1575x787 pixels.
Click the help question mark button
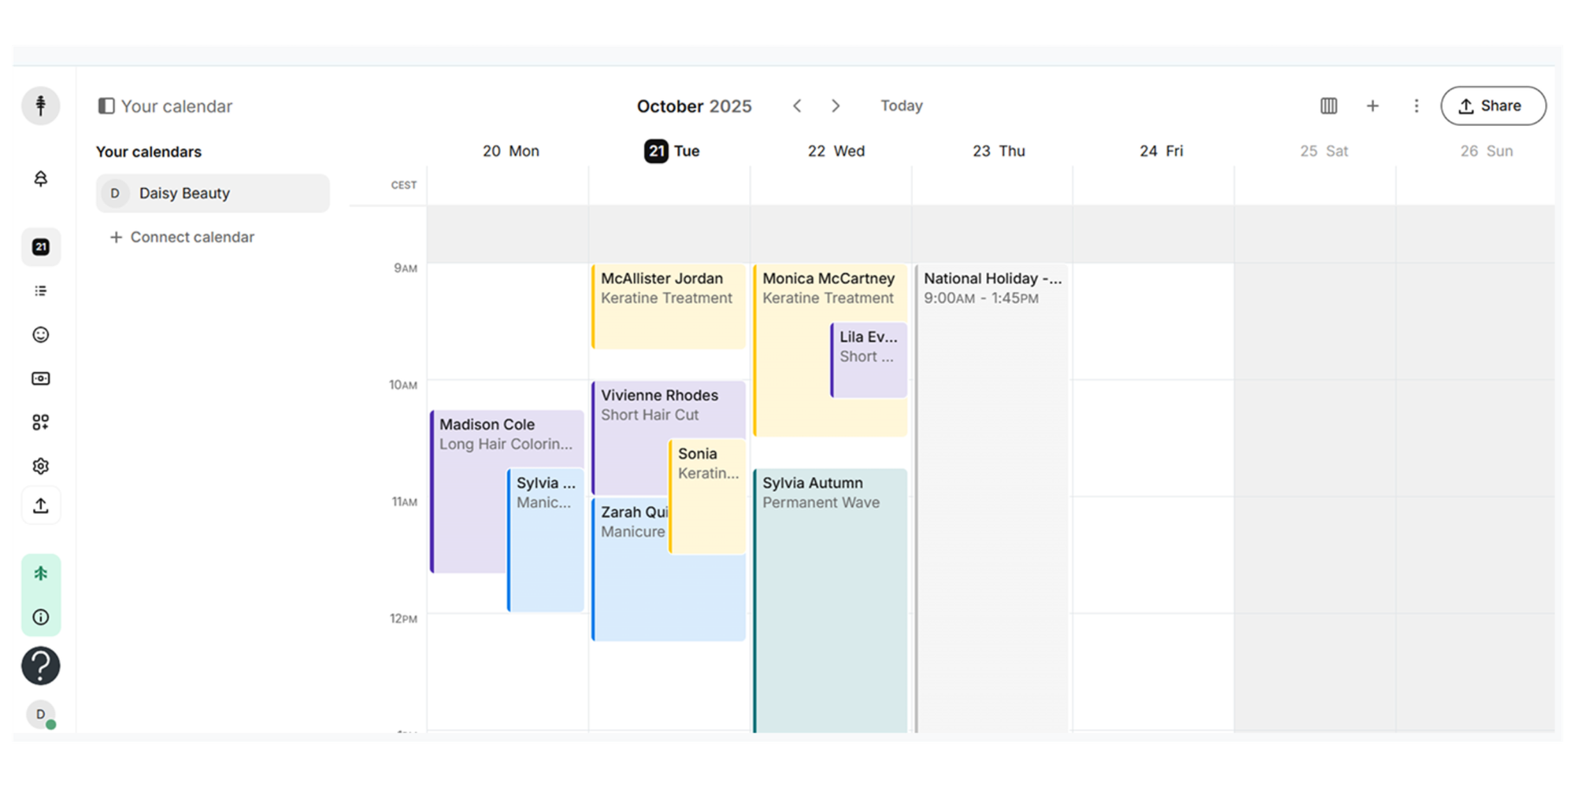[41, 666]
